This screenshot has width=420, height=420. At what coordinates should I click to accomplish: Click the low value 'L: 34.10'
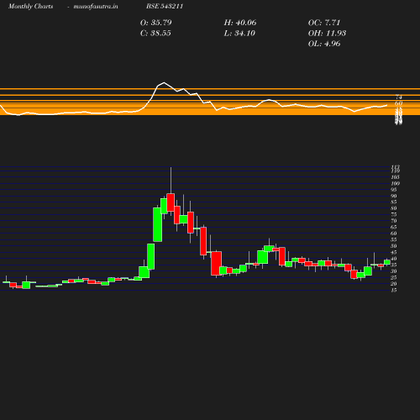[x=239, y=34]
